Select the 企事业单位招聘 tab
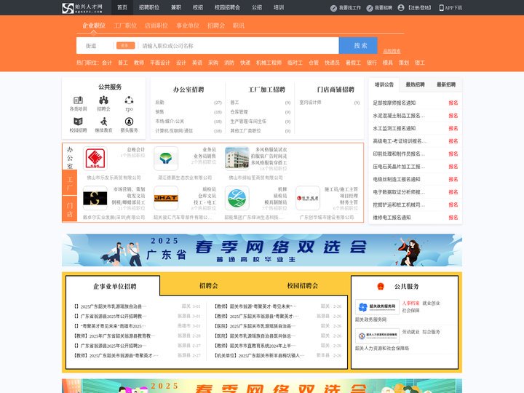 pyautogui.click(x=115, y=287)
